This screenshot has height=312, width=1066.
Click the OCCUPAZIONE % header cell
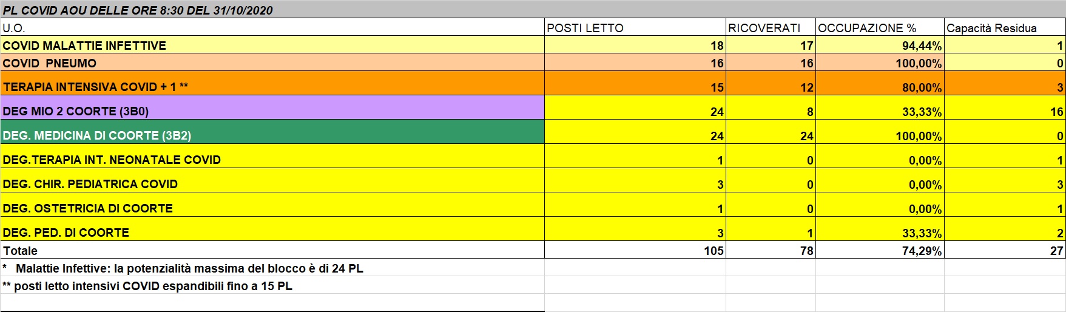pyautogui.click(x=867, y=28)
